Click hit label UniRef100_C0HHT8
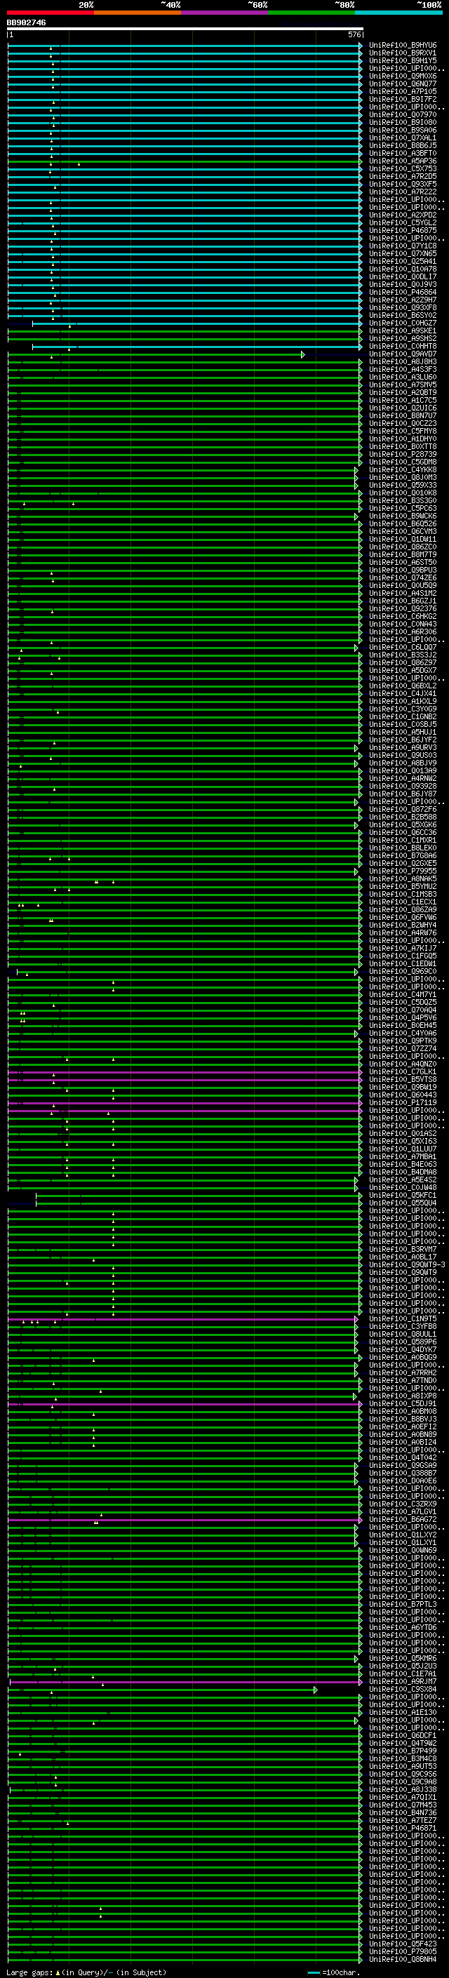The width and height of the screenshot is (449, 1978). (403, 347)
